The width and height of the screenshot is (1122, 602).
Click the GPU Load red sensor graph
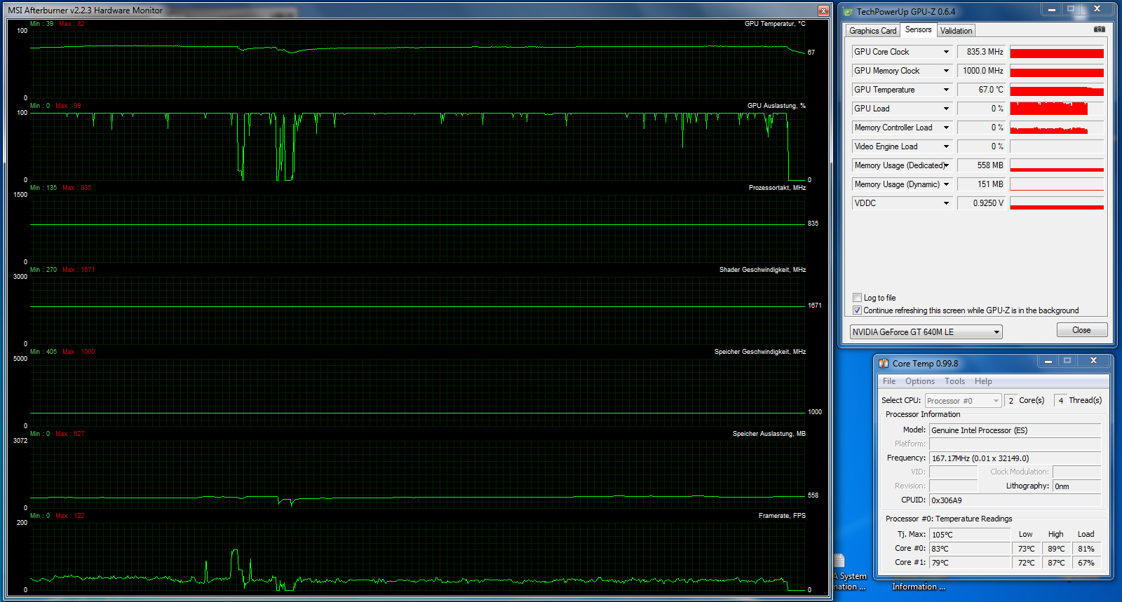[1056, 109]
